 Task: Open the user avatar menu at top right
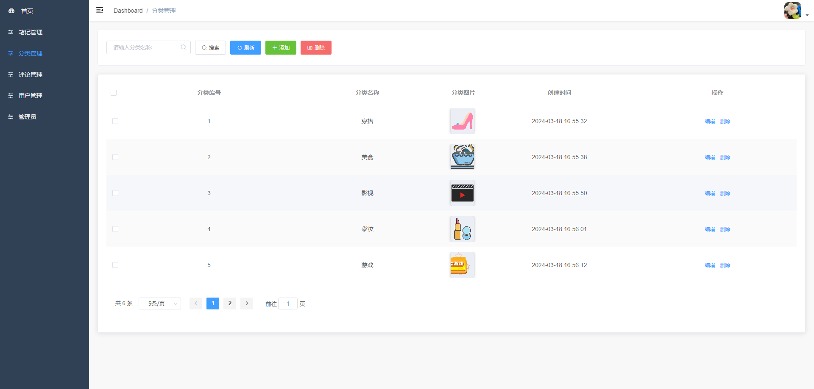click(792, 11)
